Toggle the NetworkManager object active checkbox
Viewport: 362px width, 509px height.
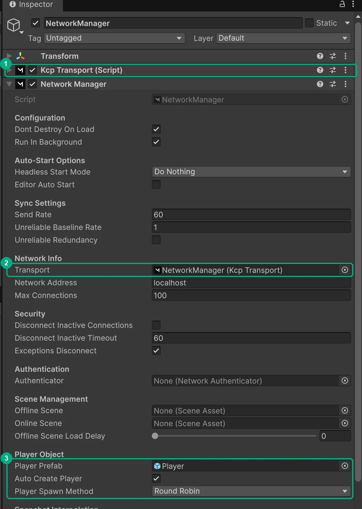(36, 23)
